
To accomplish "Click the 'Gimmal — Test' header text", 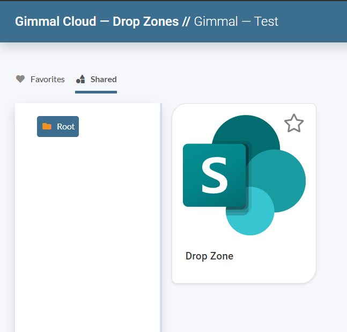I will coord(236,21).
